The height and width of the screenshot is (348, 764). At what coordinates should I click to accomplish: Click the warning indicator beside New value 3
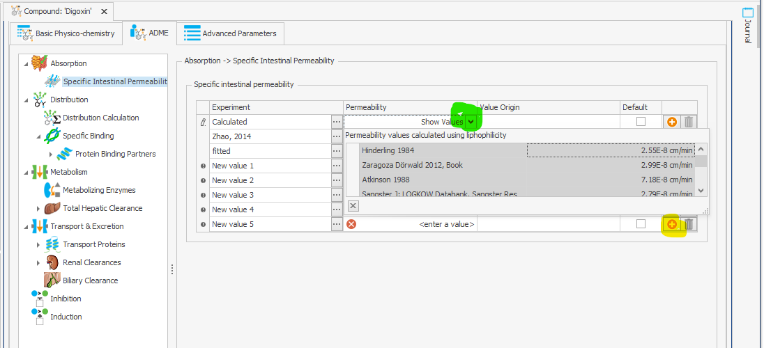coord(203,195)
